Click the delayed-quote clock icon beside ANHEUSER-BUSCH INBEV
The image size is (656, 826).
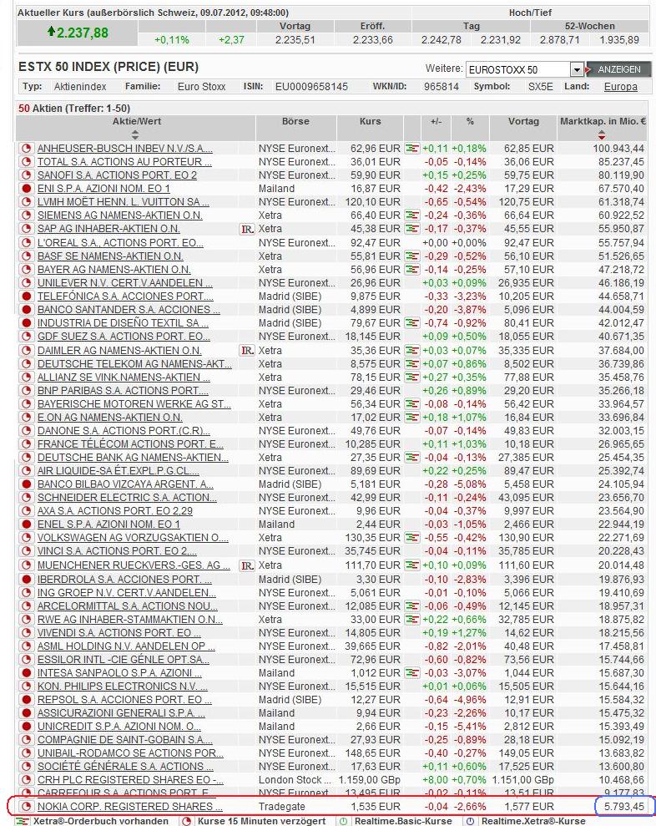(27, 149)
